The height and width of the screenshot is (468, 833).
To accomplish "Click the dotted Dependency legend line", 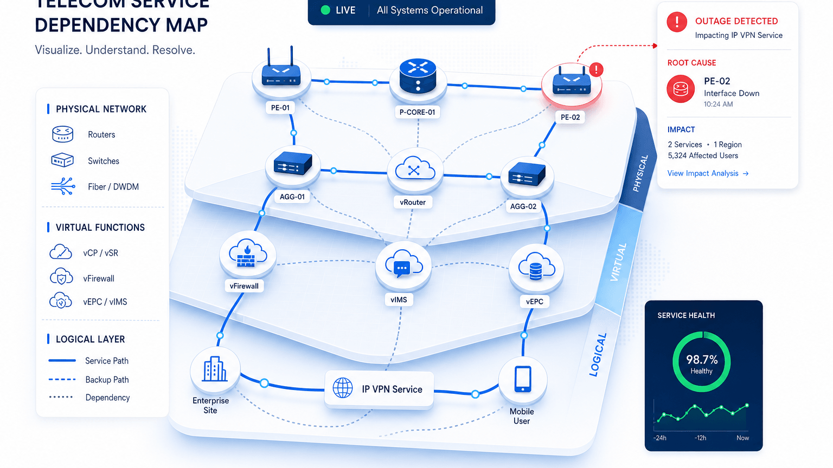I will [61, 397].
